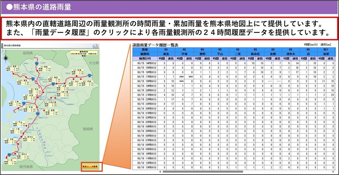The height and width of the screenshot is (175, 339).
Task: Click the 鹿児島県 label on the map
Action: point(26,167)
